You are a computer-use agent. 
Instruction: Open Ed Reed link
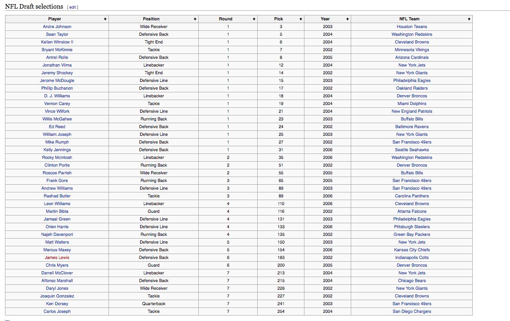(x=57, y=127)
